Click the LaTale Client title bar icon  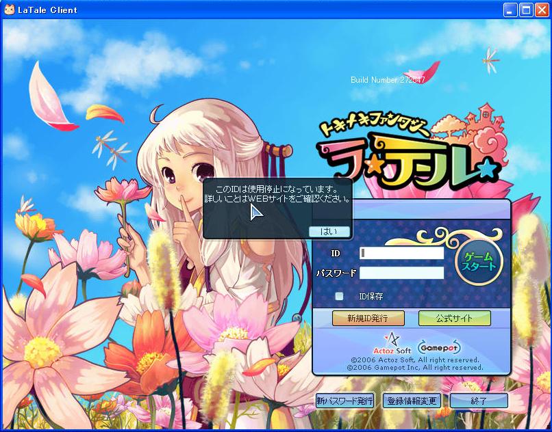pos(9,10)
